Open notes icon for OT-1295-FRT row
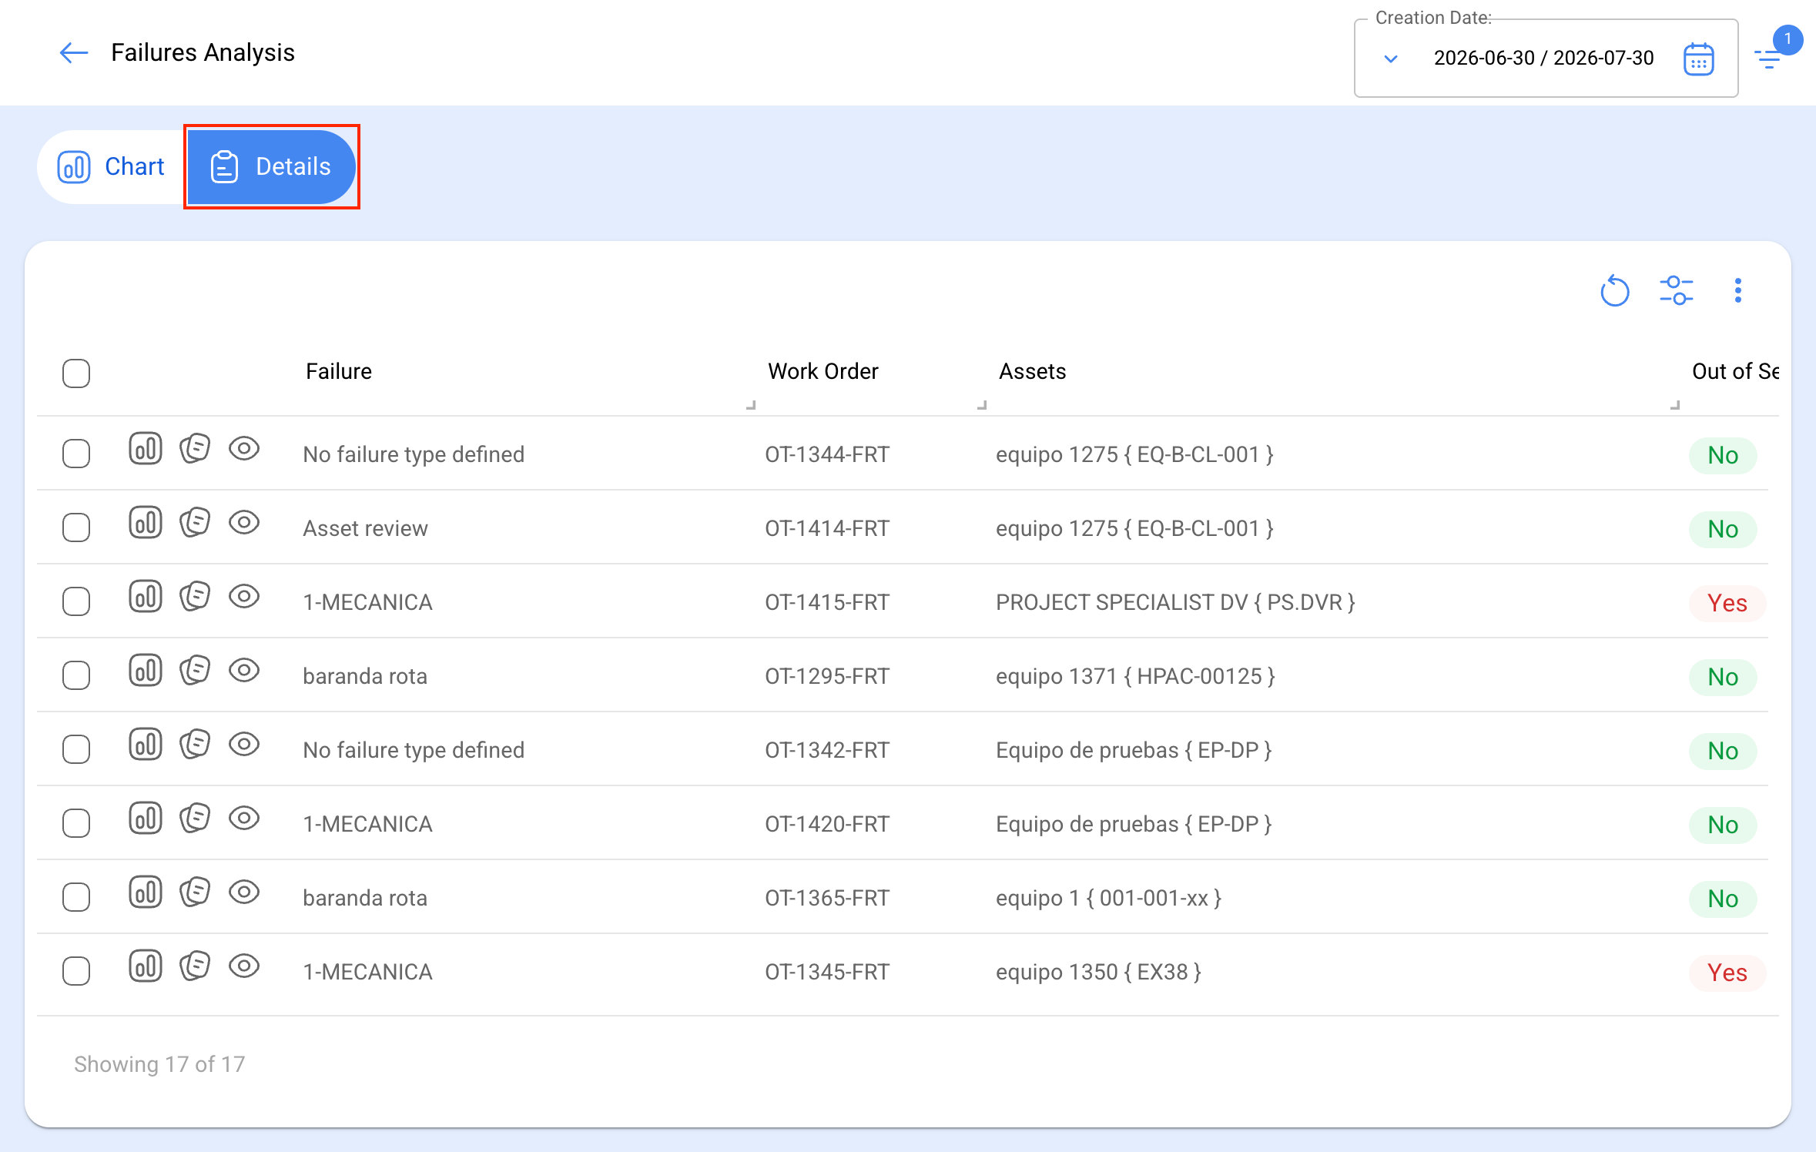This screenshot has width=1816, height=1152. [195, 671]
